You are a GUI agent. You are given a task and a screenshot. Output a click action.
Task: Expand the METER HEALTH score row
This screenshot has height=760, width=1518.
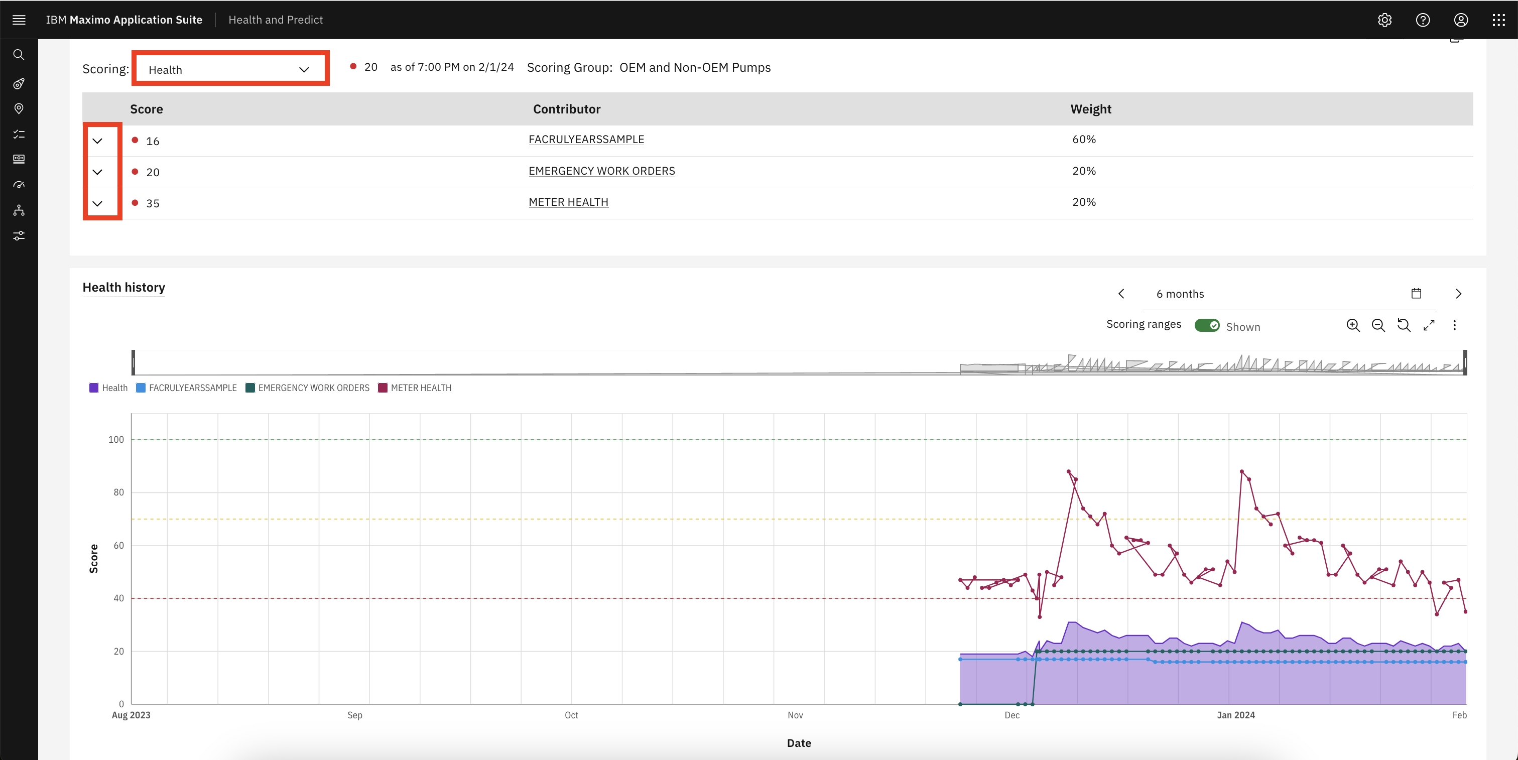98,203
